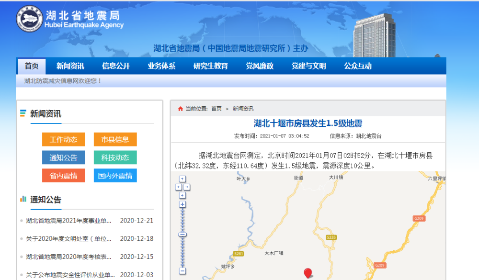The height and width of the screenshot is (280, 479).
Task: Open the 业务体系 menu
Action: point(161,66)
